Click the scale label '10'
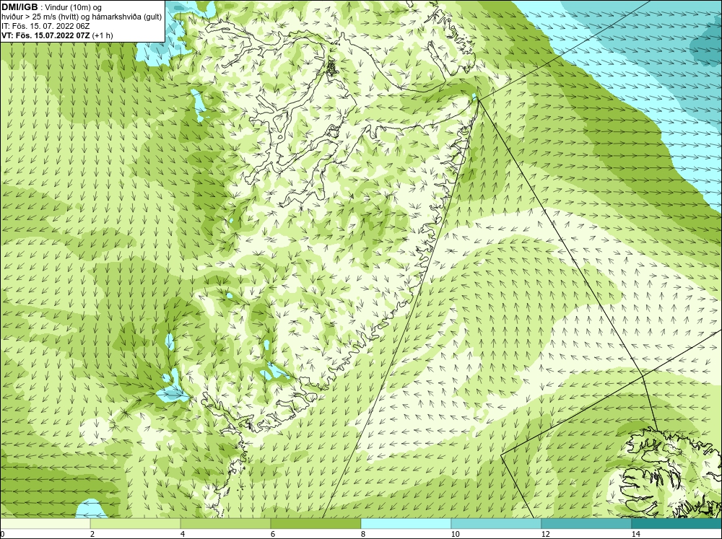This screenshot has width=722, height=539. tap(455, 534)
